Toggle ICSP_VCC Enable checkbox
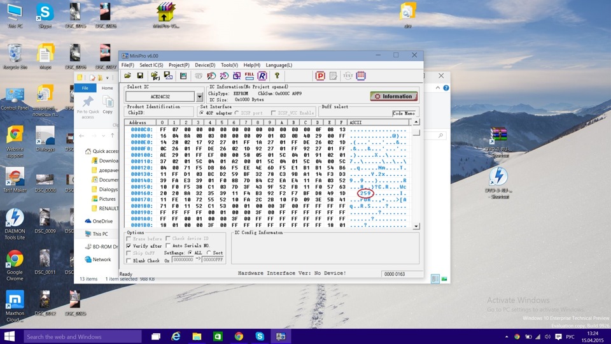Viewport: 611px width, 344px height. [x=273, y=113]
